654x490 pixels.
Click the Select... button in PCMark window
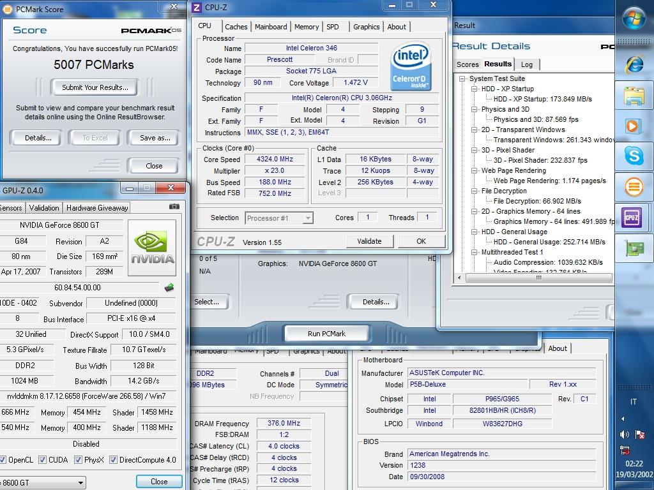point(209,302)
